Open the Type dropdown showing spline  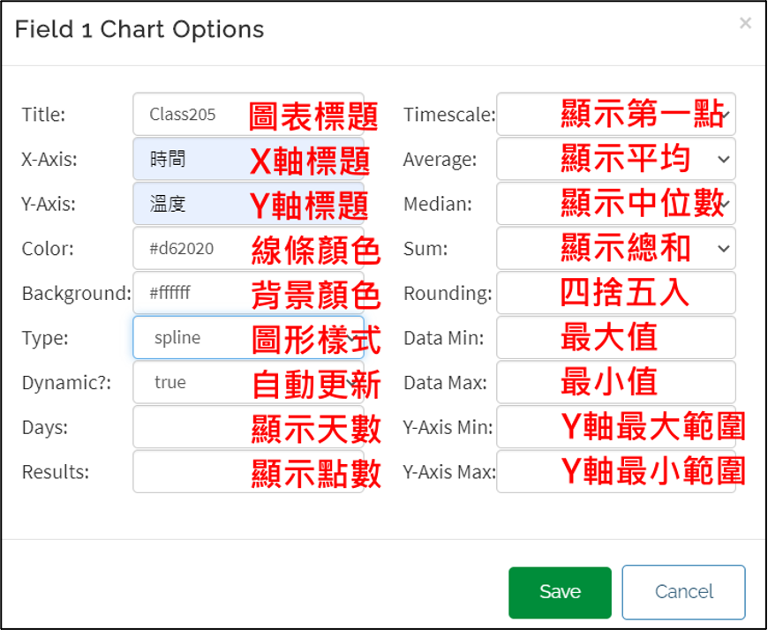pos(248,337)
